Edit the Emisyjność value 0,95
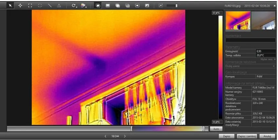Image resolution: width=278 pixels, height=140 pixels. click(266, 51)
